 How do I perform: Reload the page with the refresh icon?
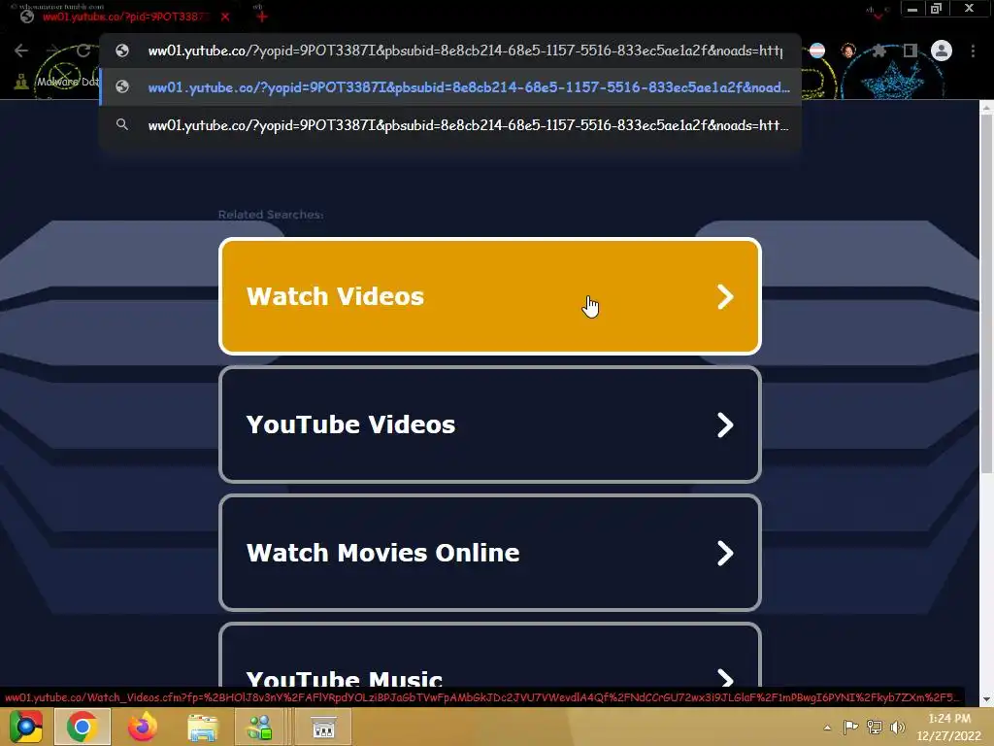pyautogui.click(x=83, y=51)
